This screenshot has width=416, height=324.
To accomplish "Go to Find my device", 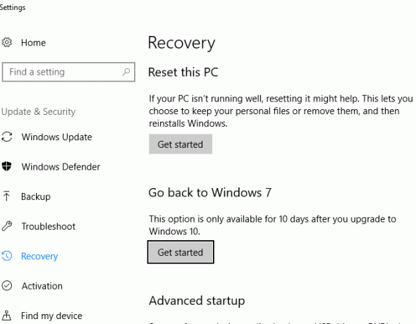I will [x=51, y=316].
